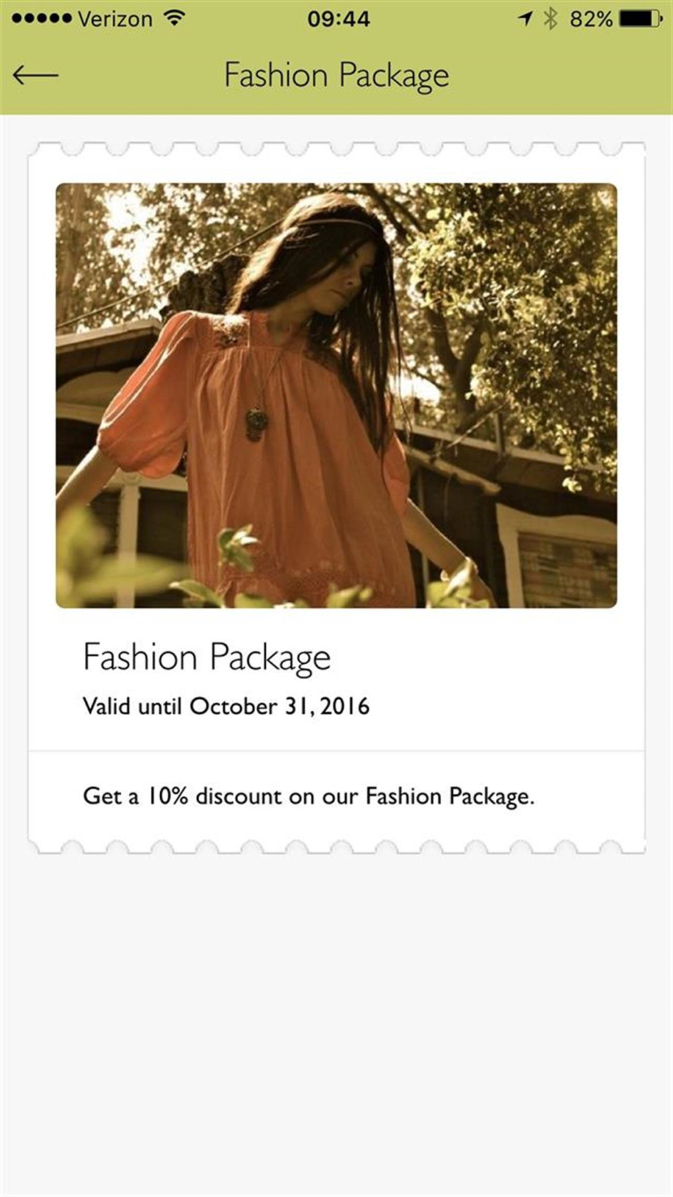The width and height of the screenshot is (673, 1197).
Task: Tap the 82% battery percentage
Action: click(591, 19)
